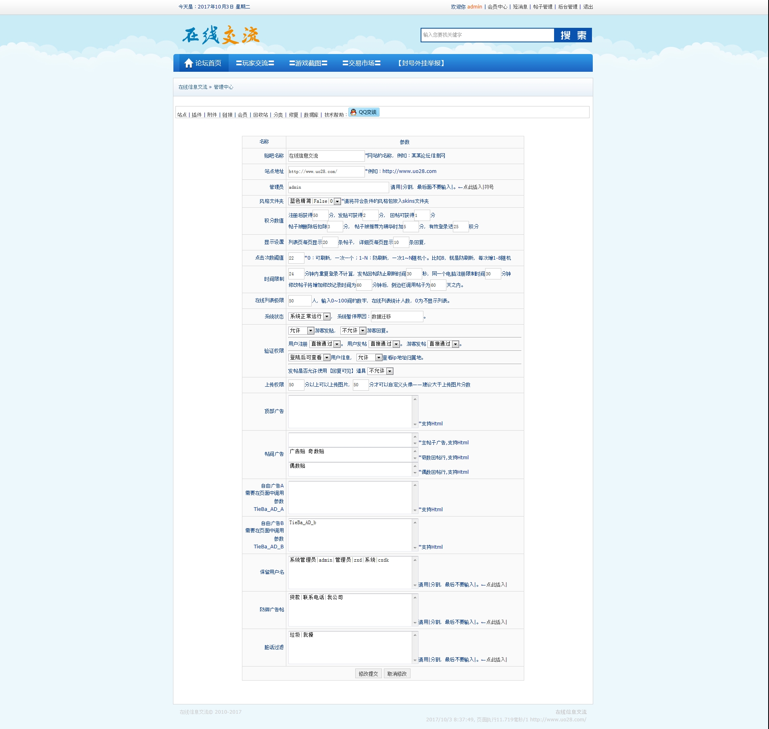The height and width of the screenshot is (729, 769).
Task: Click the 保留用户名 textarea scrollbar
Action: point(415,573)
